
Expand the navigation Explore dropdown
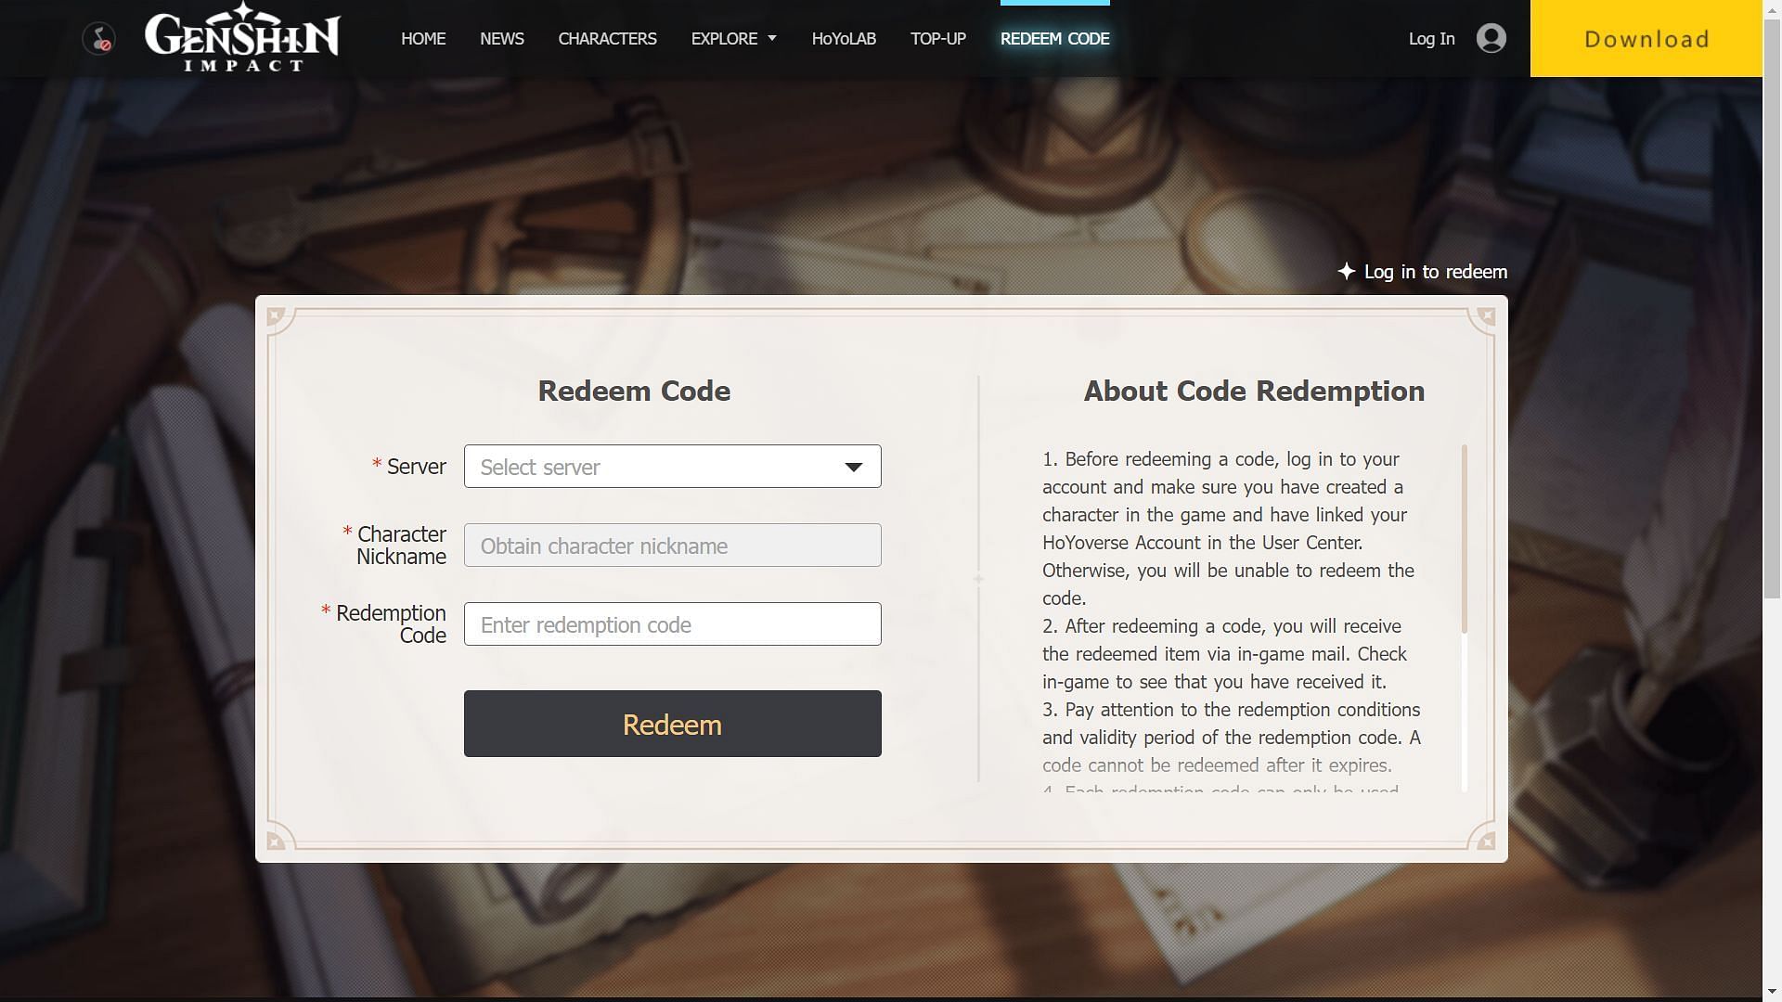732,38
